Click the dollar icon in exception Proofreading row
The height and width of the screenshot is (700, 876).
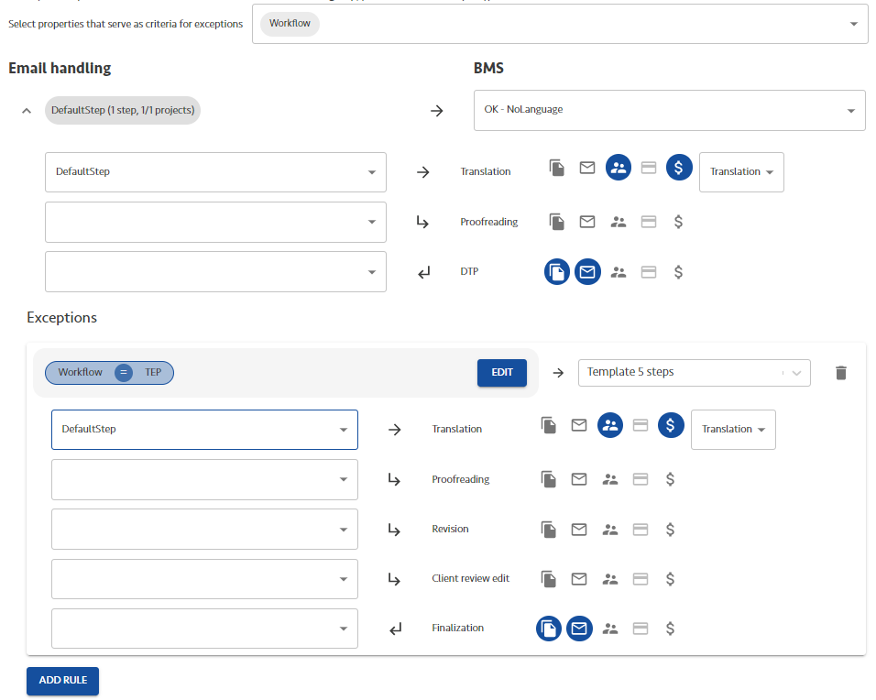pyautogui.click(x=671, y=479)
